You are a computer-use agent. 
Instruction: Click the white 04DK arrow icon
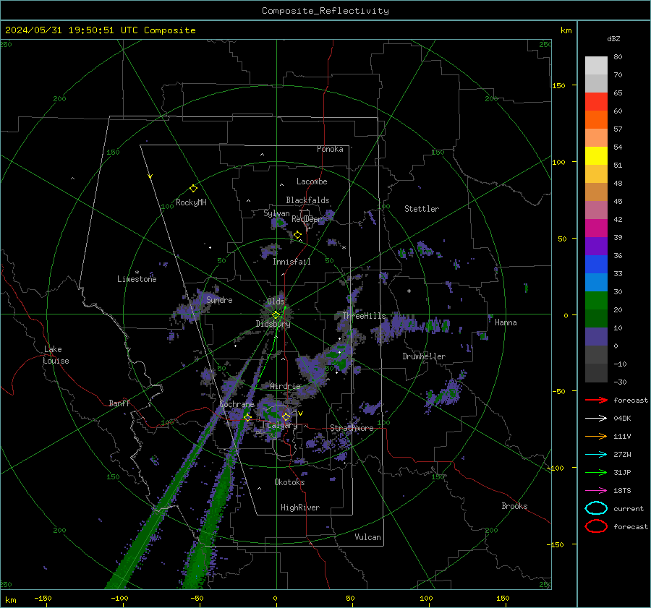(596, 418)
